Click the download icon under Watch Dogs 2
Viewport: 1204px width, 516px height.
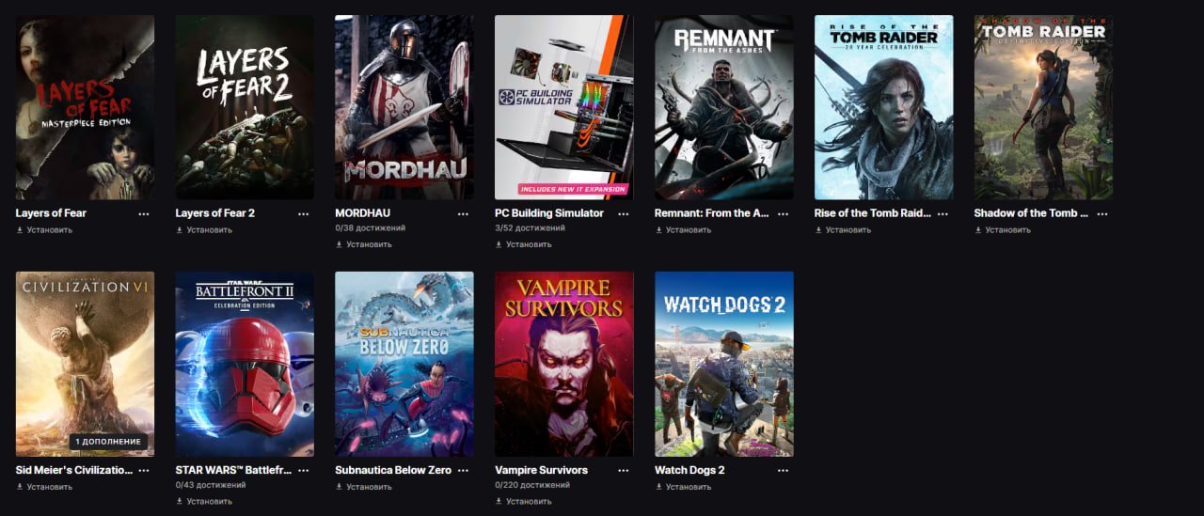click(x=658, y=487)
